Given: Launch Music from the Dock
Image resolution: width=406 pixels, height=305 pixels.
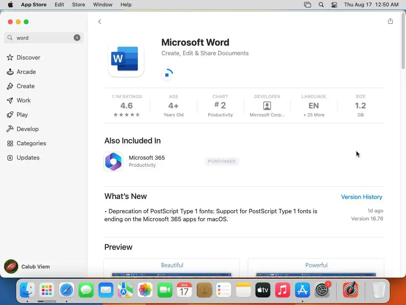Looking at the screenshot, I should [282, 290].
